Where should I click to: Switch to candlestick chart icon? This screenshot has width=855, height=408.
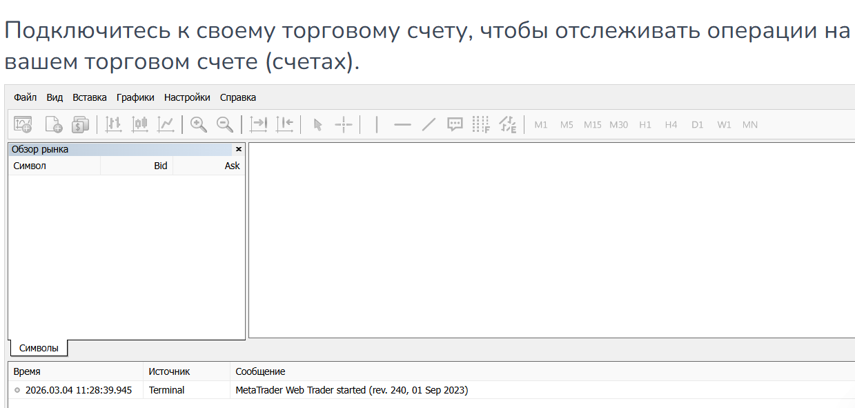tap(140, 124)
